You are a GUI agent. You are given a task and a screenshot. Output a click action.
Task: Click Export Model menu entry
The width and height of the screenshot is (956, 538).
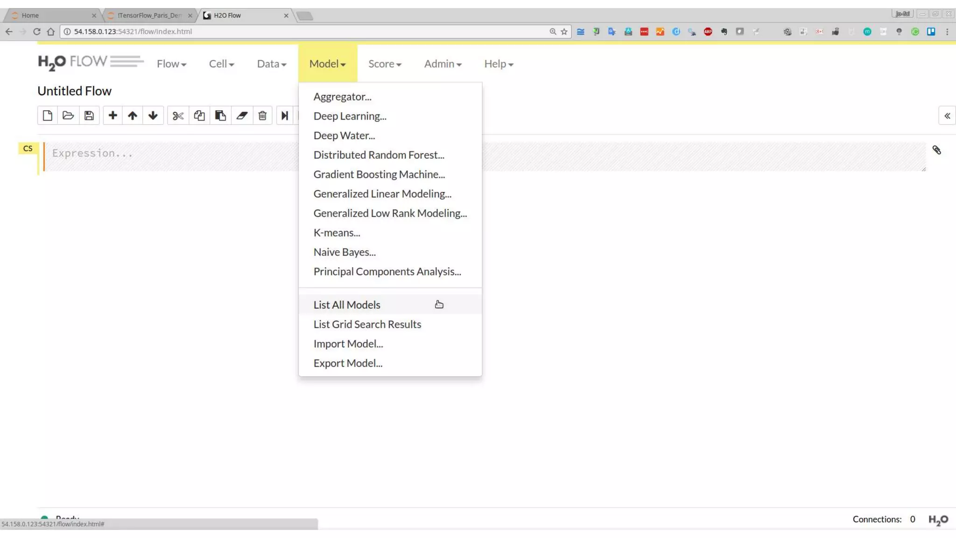coord(348,363)
